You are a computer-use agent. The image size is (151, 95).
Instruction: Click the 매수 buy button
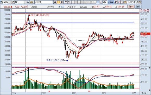131,7
